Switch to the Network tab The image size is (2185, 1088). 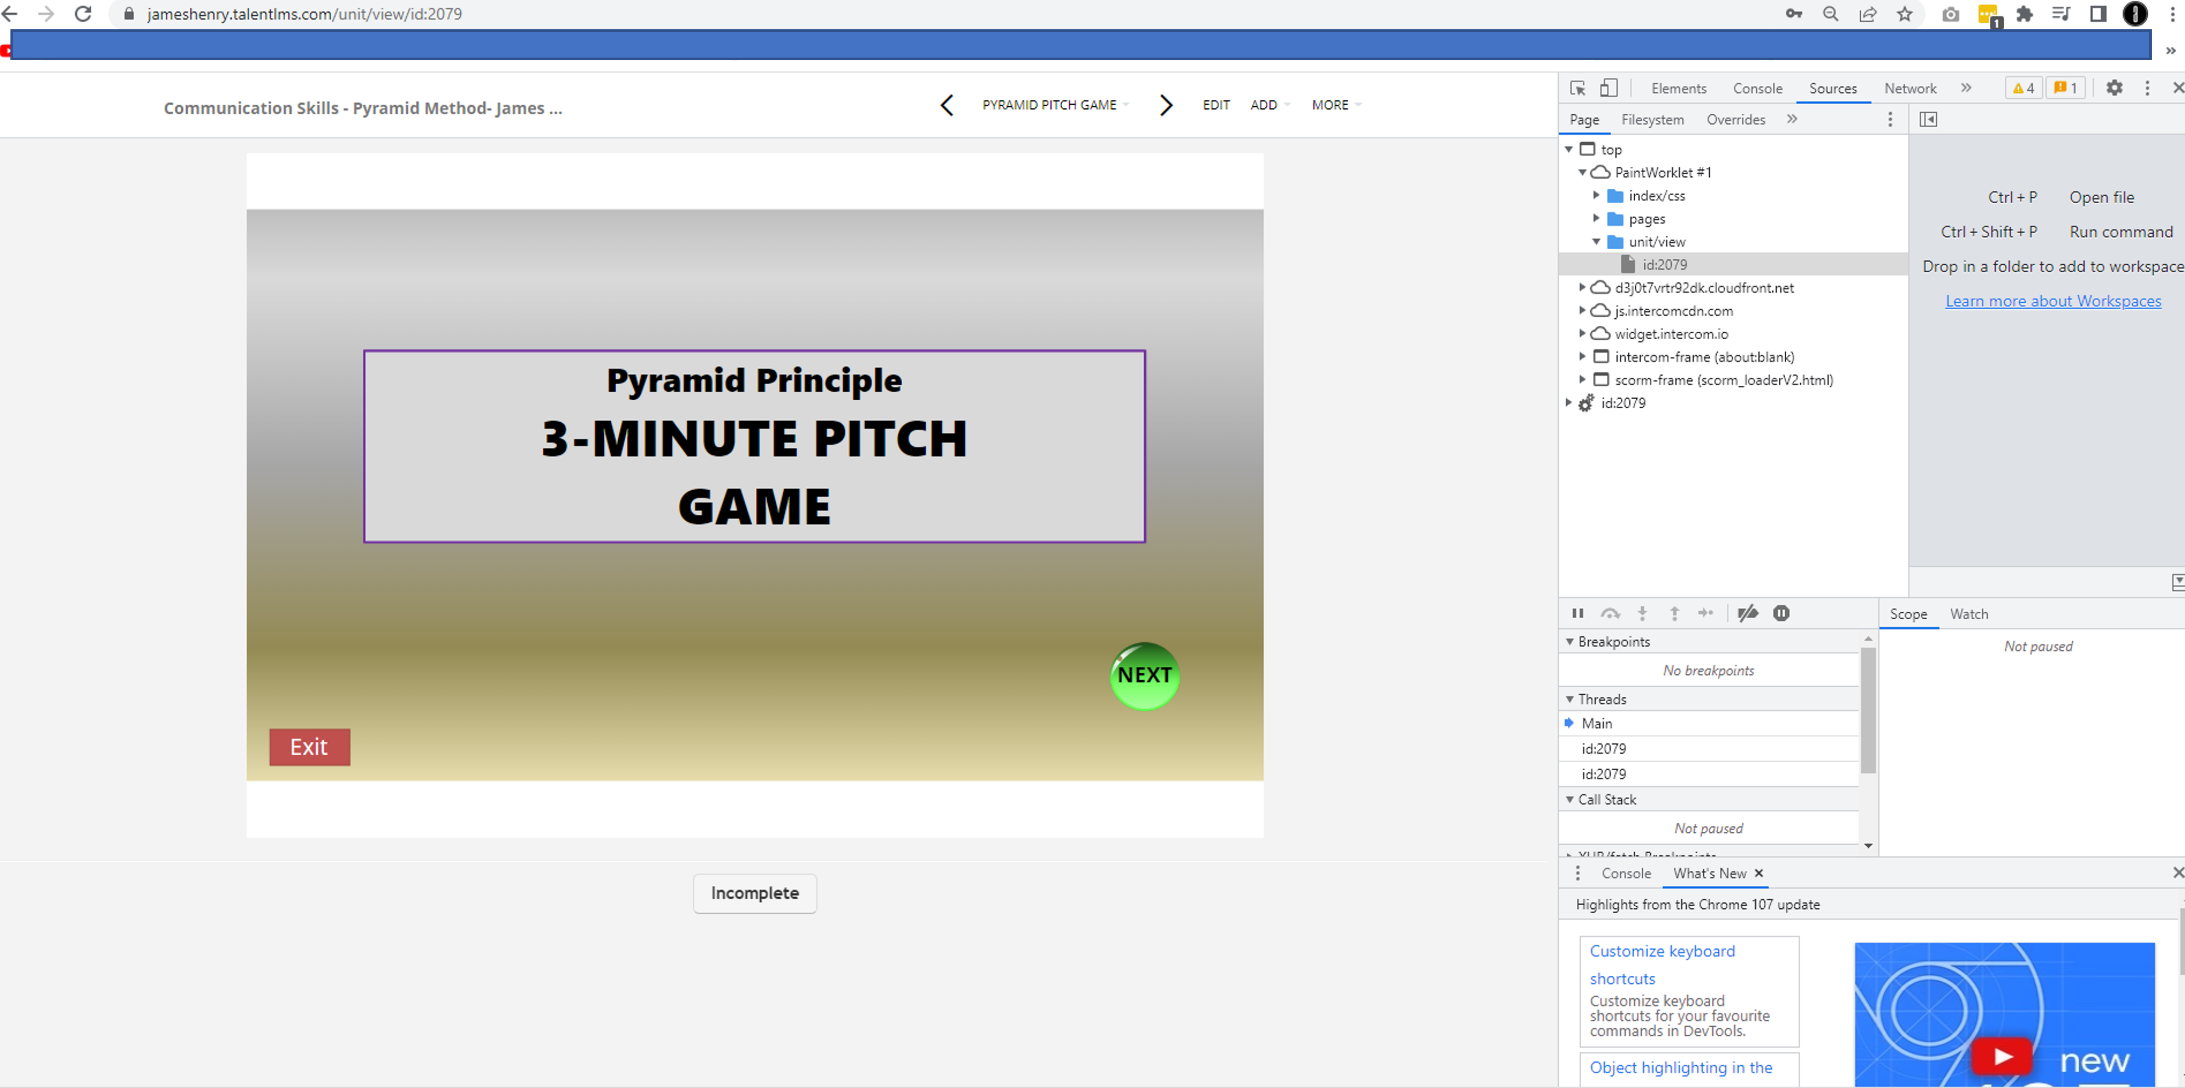[x=1909, y=88]
